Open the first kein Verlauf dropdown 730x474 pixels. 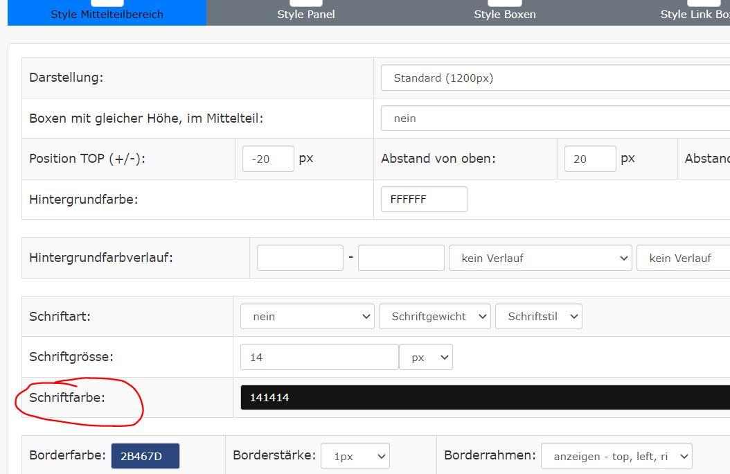click(540, 258)
